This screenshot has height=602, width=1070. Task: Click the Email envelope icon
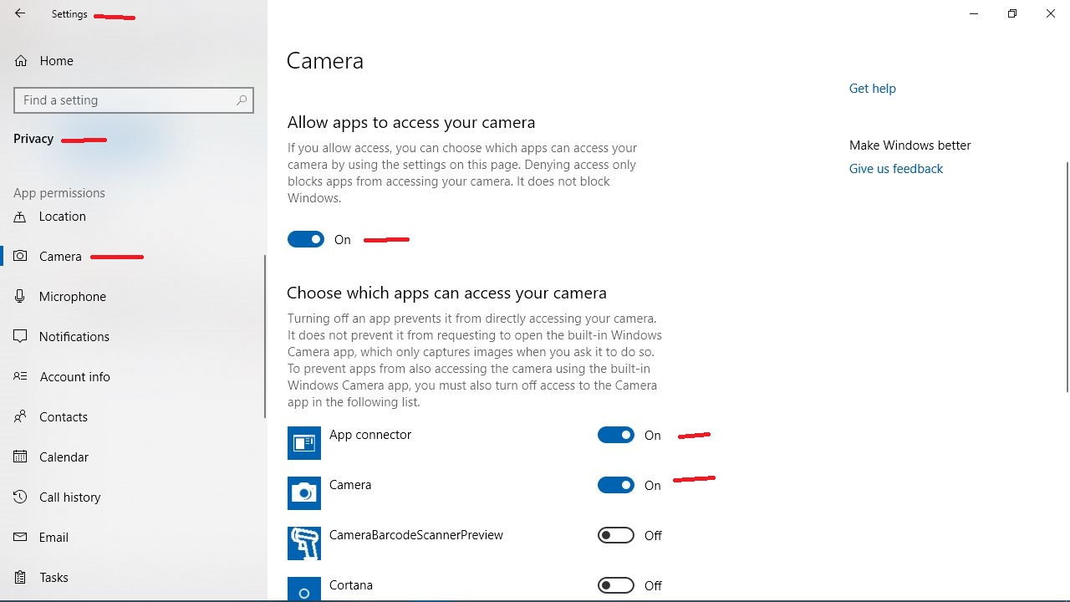click(21, 537)
